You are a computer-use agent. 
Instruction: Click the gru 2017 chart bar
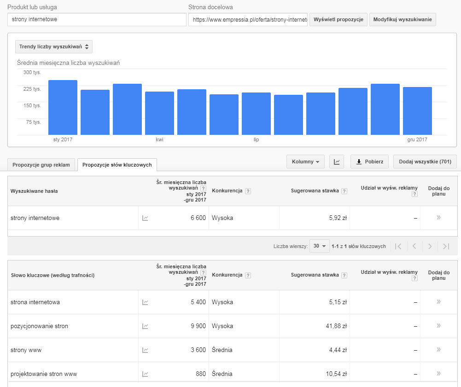click(418, 111)
